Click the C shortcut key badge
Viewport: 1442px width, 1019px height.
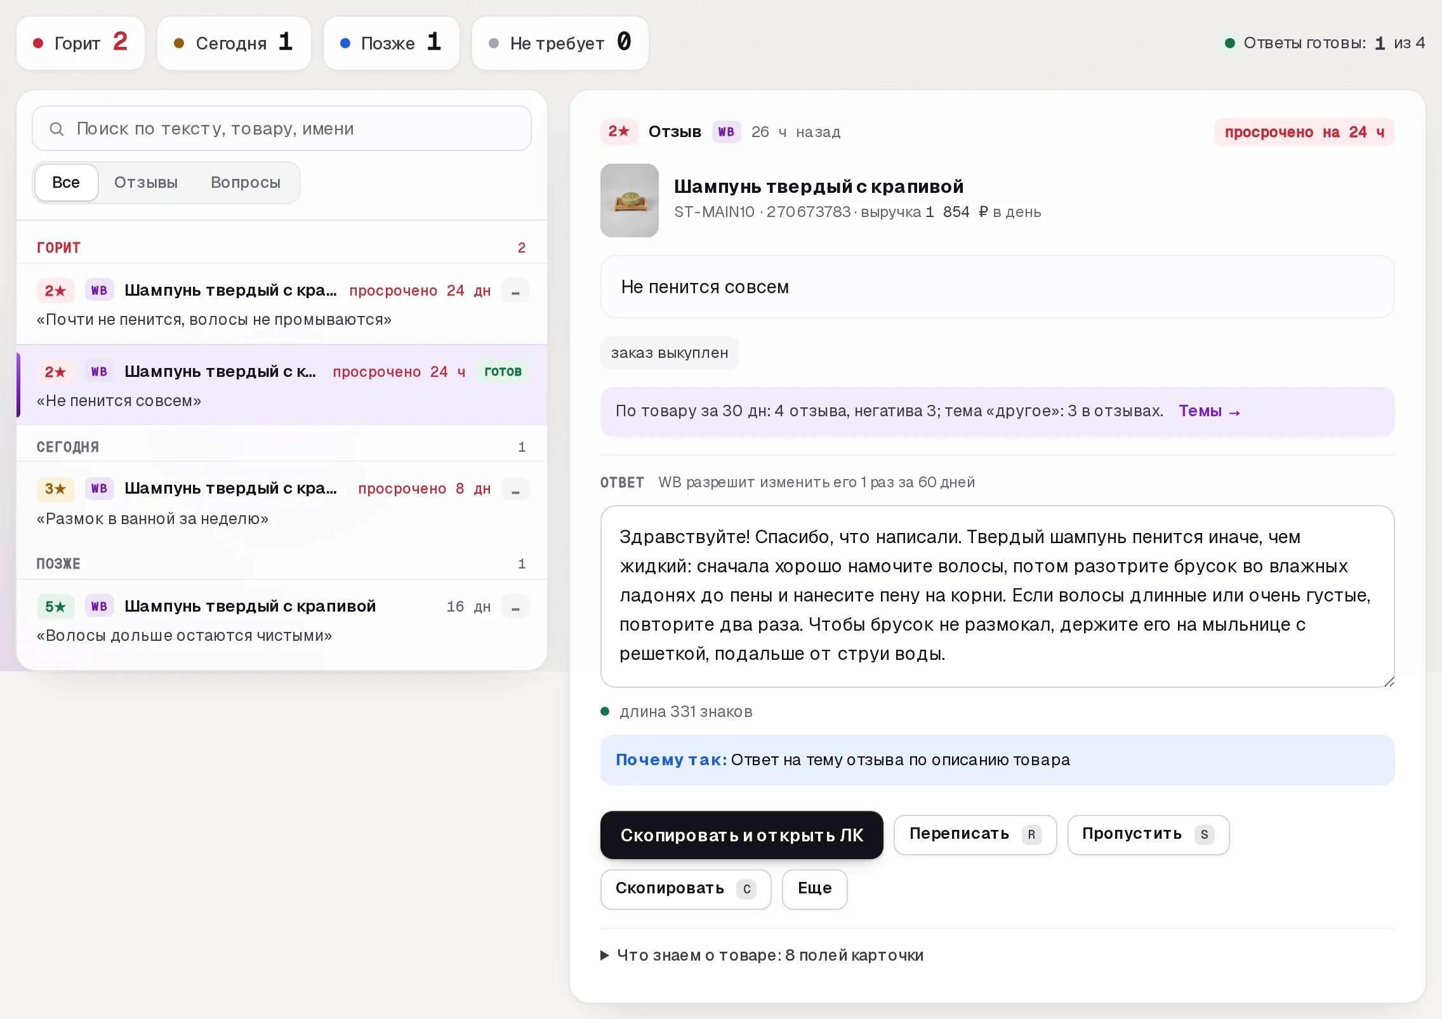(746, 889)
